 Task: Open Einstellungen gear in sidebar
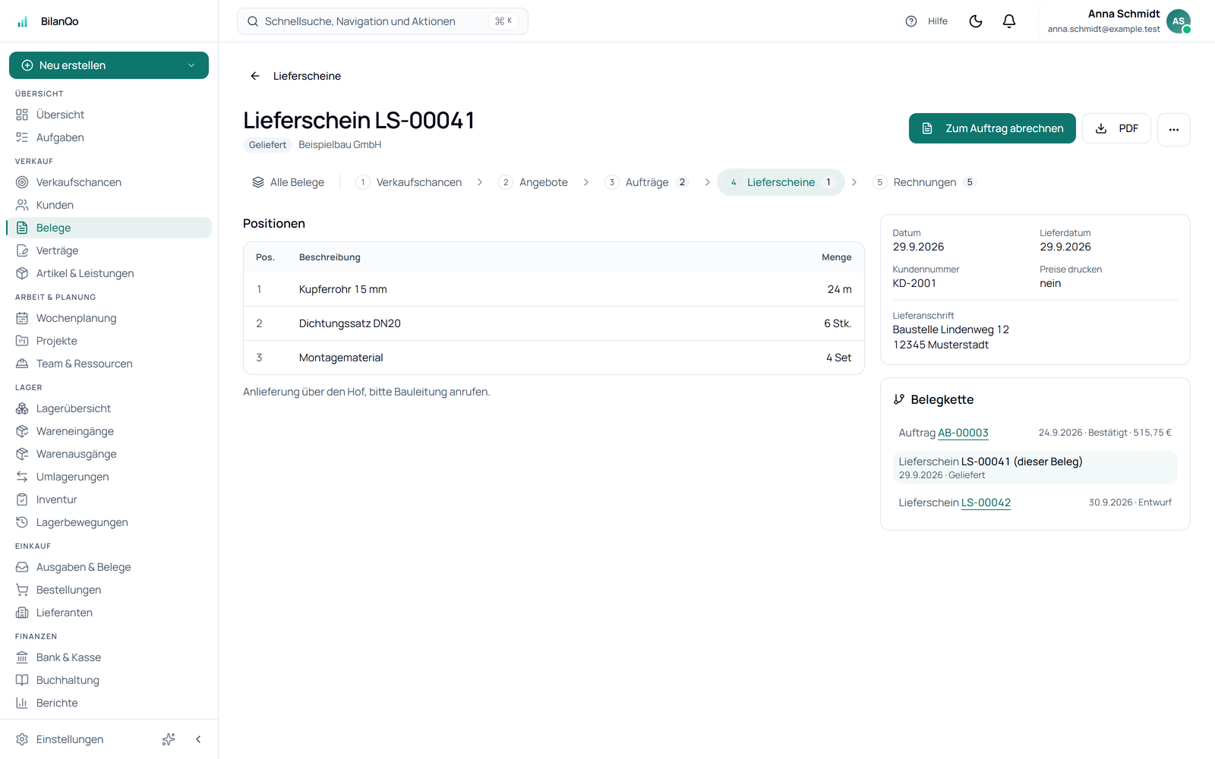[59, 739]
